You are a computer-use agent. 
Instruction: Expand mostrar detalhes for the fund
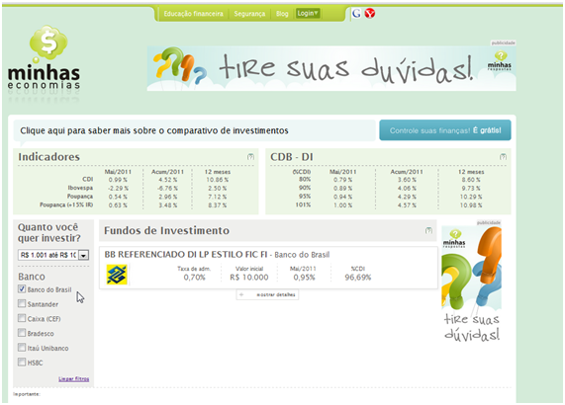click(x=267, y=294)
